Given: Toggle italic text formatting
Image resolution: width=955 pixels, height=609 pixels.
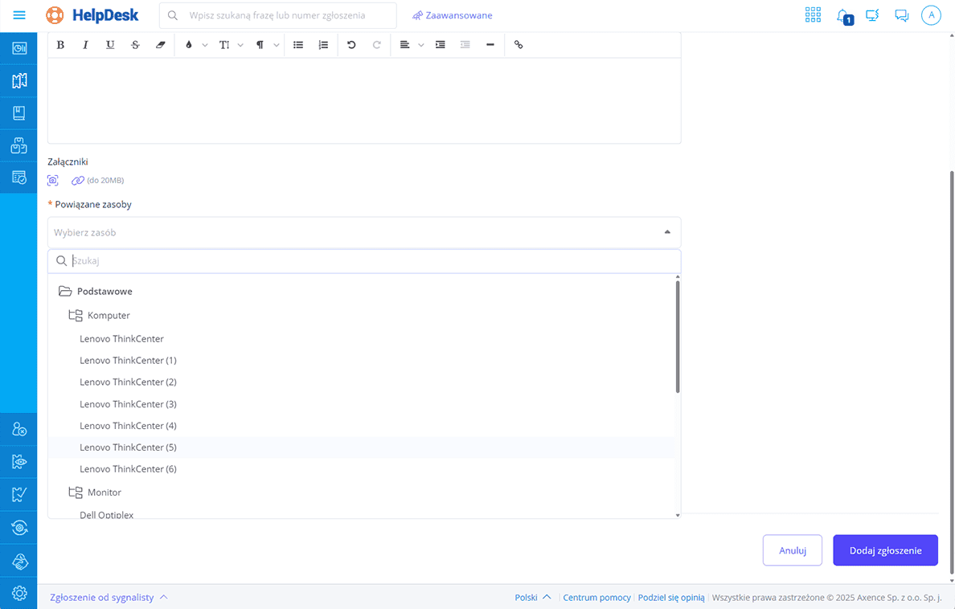Looking at the screenshot, I should pyautogui.click(x=85, y=45).
